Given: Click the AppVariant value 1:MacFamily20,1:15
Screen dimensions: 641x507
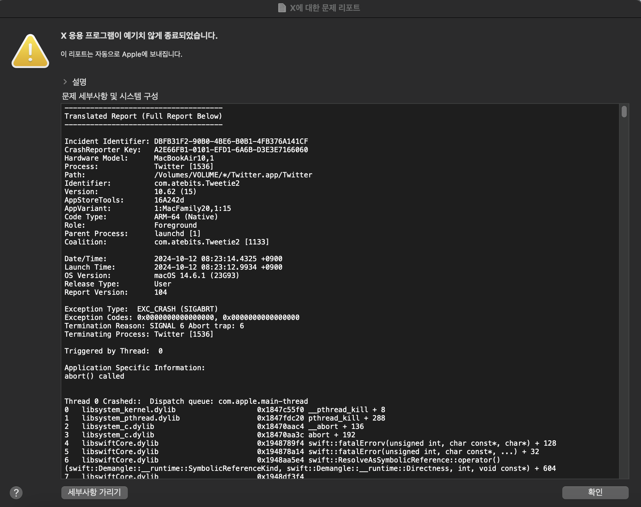Looking at the screenshot, I should tap(192, 208).
